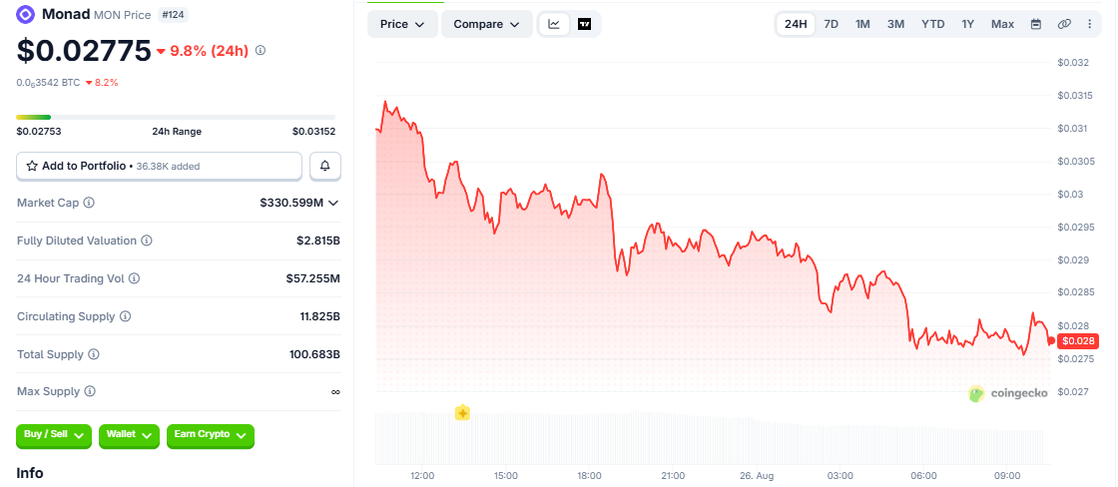
Task: Select the 3M time range tab
Action: tap(895, 24)
